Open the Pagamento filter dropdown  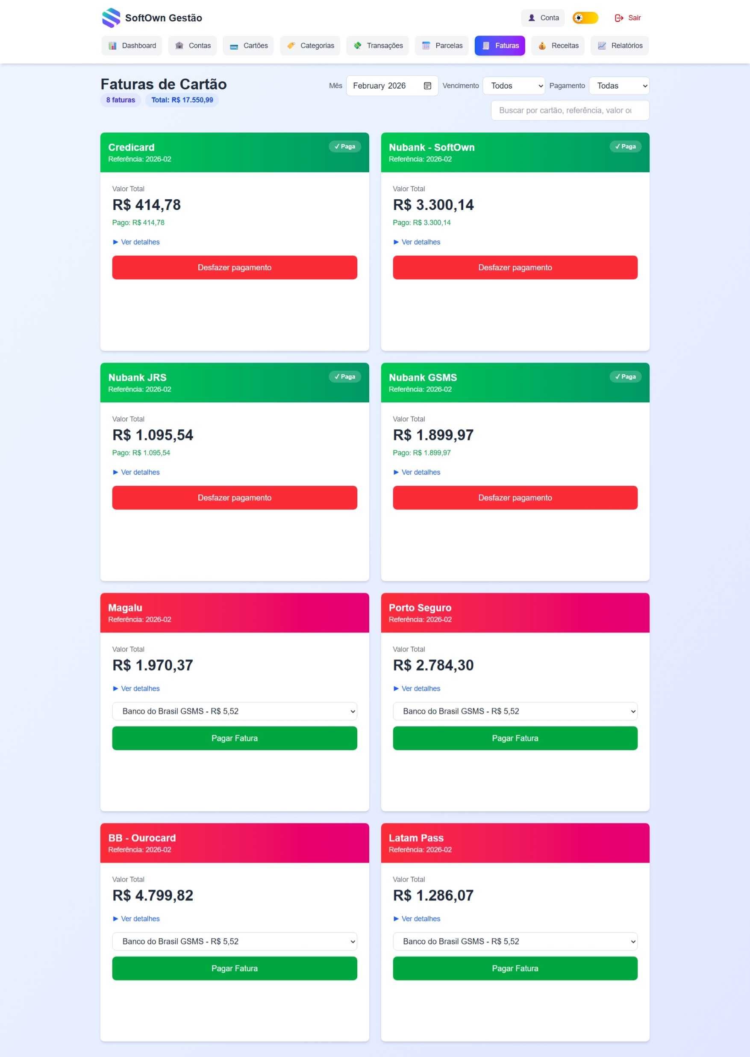(x=619, y=86)
